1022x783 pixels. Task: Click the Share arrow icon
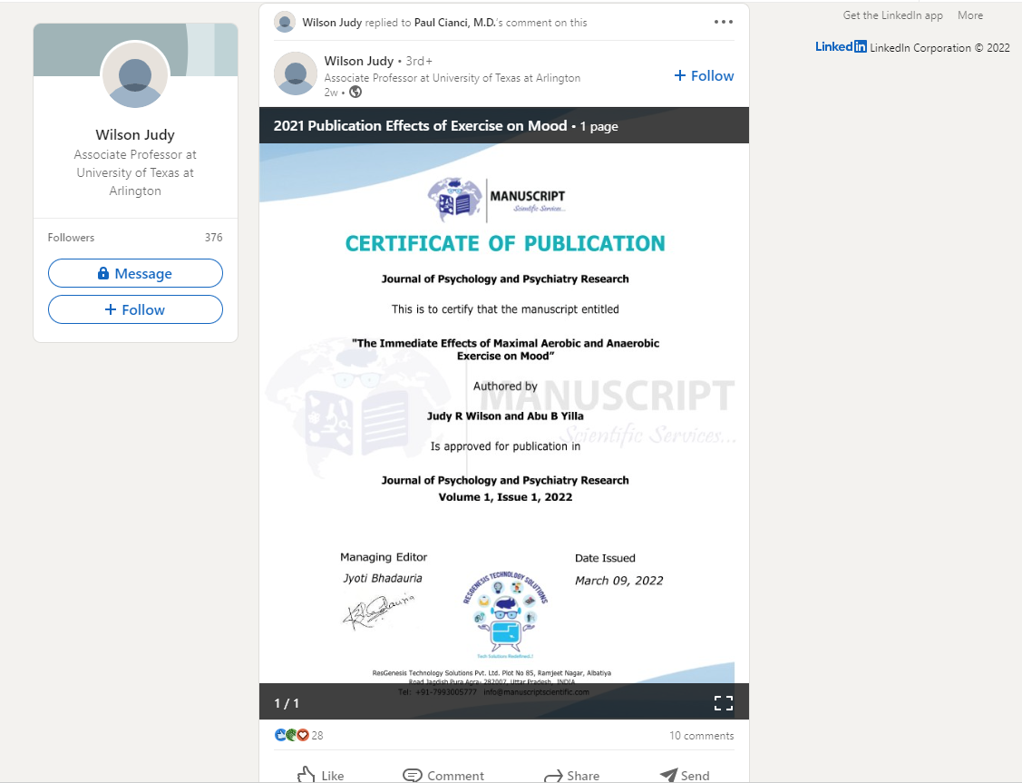click(x=553, y=775)
